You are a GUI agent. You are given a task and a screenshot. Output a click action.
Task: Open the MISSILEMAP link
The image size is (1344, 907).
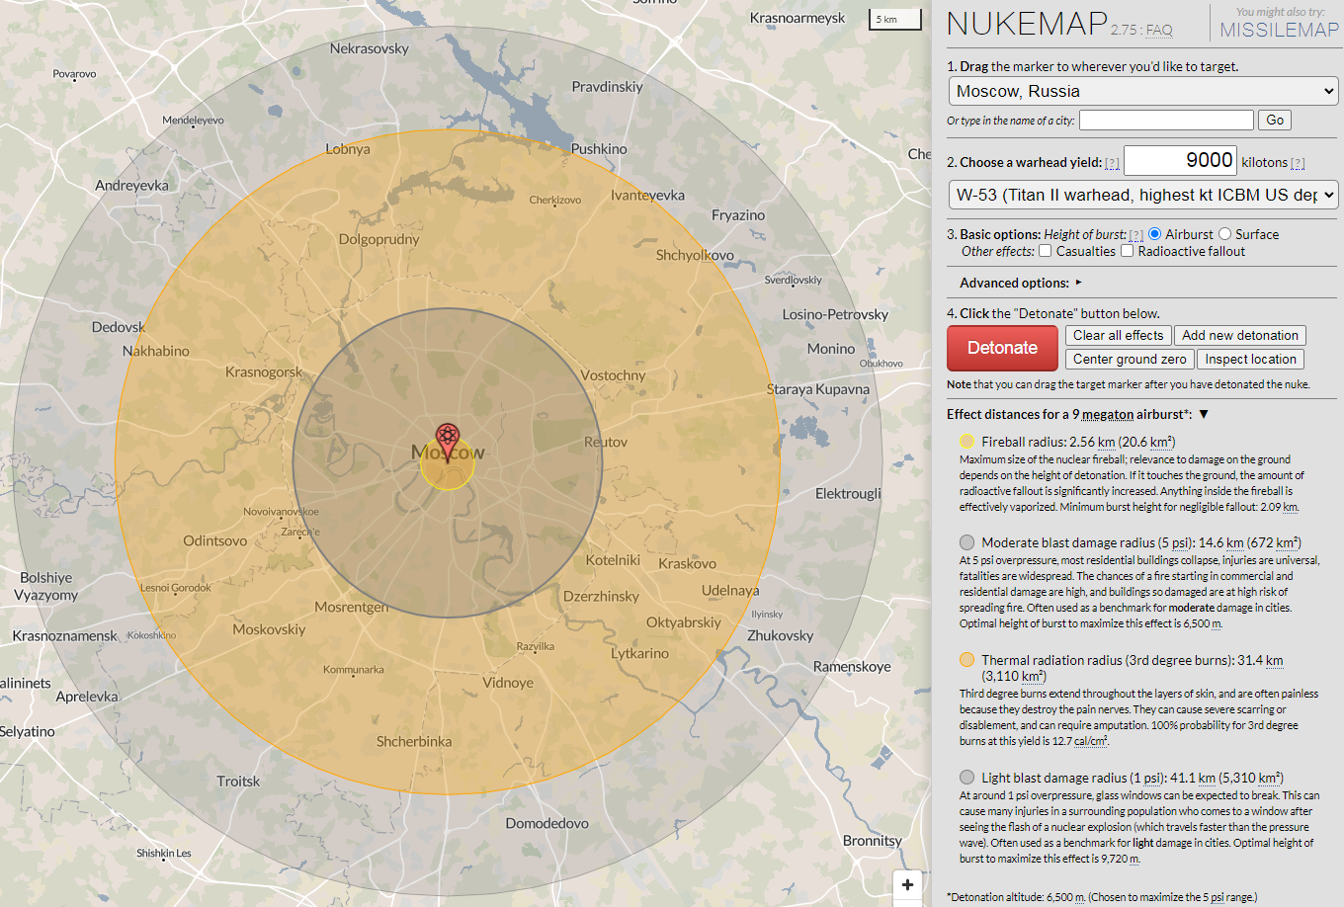[1279, 30]
